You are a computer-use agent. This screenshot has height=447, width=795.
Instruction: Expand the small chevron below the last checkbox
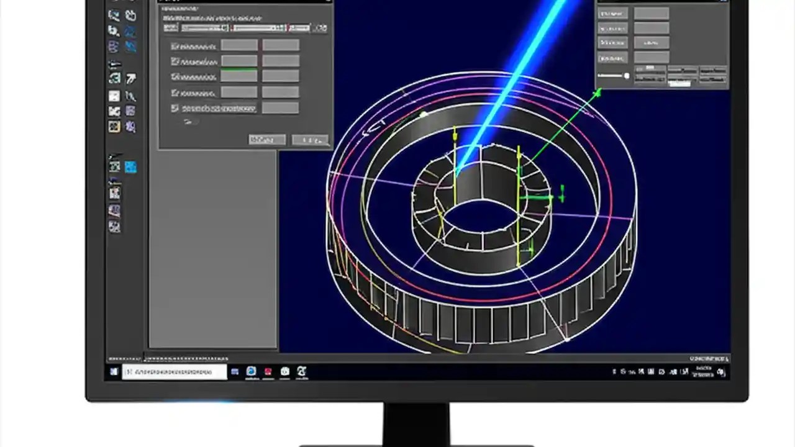(x=188, y=122)
